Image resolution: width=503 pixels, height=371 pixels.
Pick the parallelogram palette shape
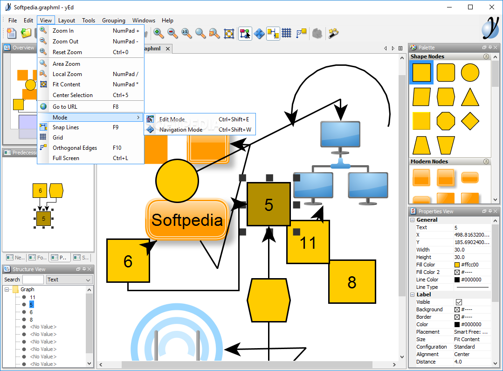(x=421, y=97)
